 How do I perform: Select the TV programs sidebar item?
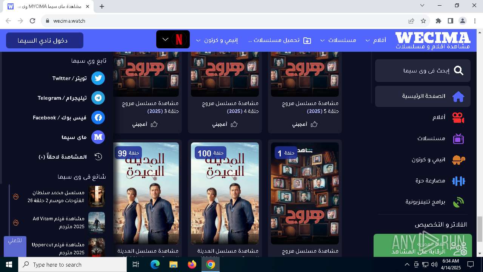point(423,202)
